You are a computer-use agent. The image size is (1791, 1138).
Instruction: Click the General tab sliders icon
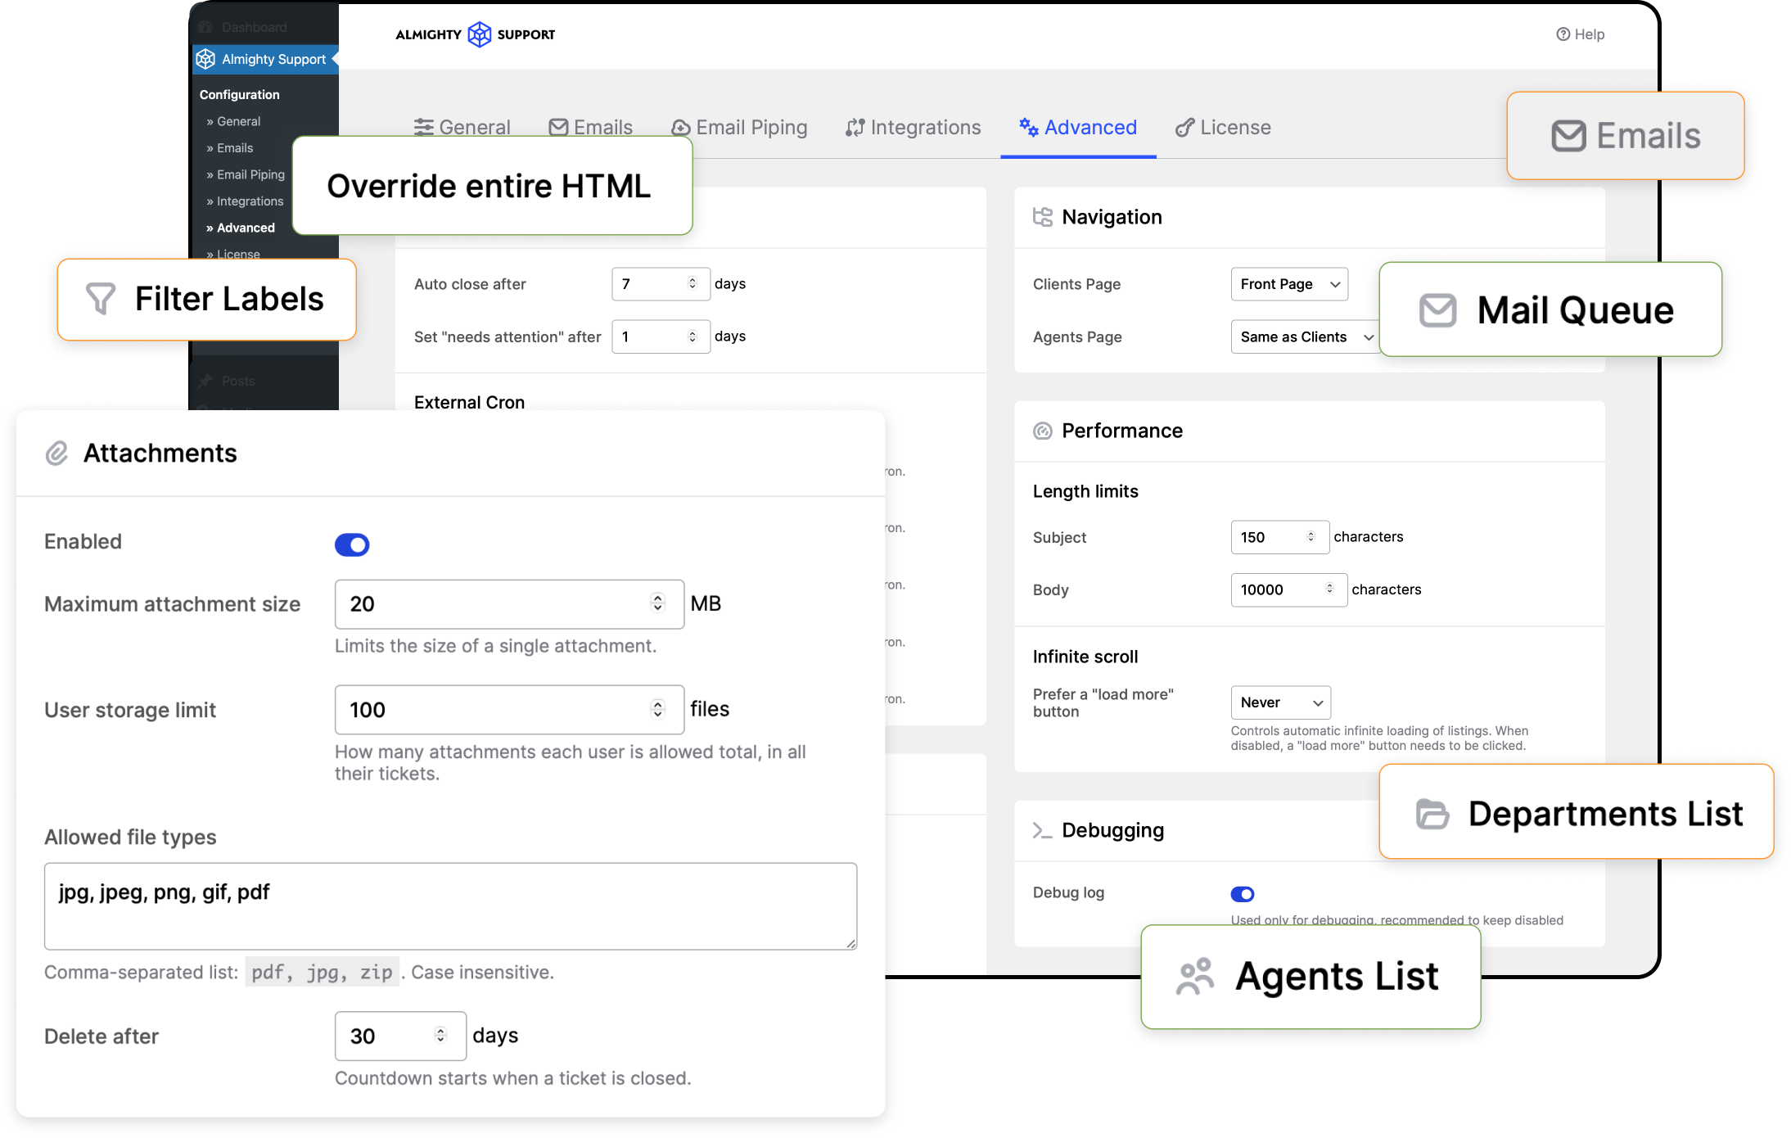tap(423, 128)
